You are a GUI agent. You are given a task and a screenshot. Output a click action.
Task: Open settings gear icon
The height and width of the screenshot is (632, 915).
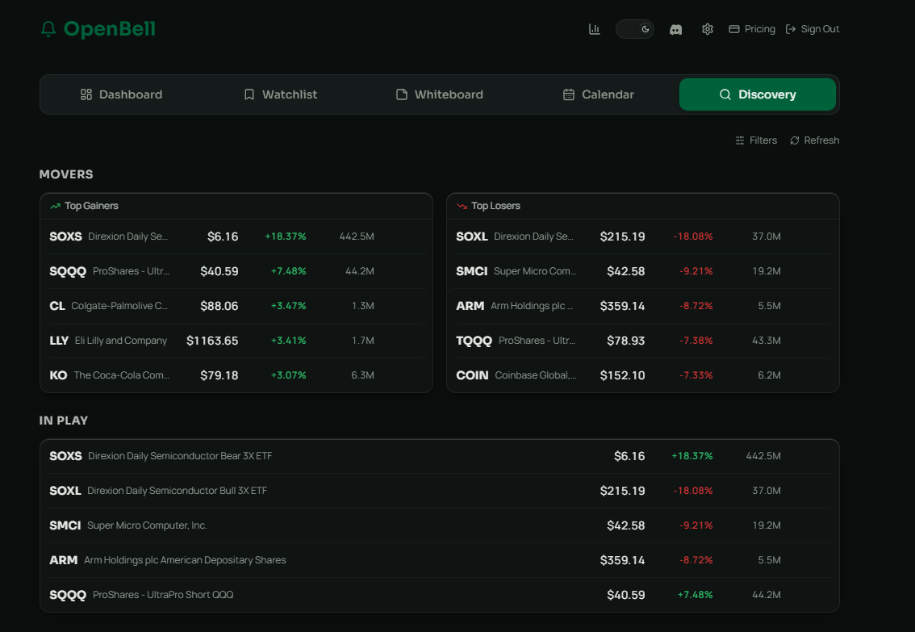pyautogui.click(x=708, y=28)
